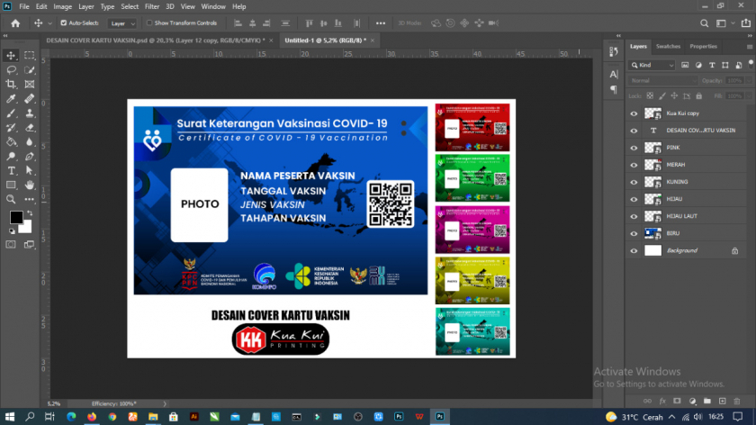Select the Path Selection tool
Screen dimensions: 756x425
30,171
